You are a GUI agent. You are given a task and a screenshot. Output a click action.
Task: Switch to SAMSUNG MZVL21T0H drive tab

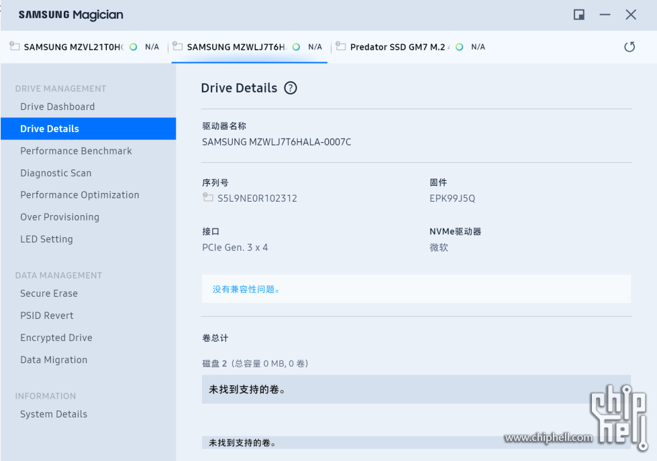click(86, 47)
